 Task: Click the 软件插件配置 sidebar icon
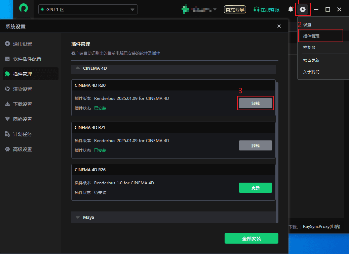[x=7, y=59]
